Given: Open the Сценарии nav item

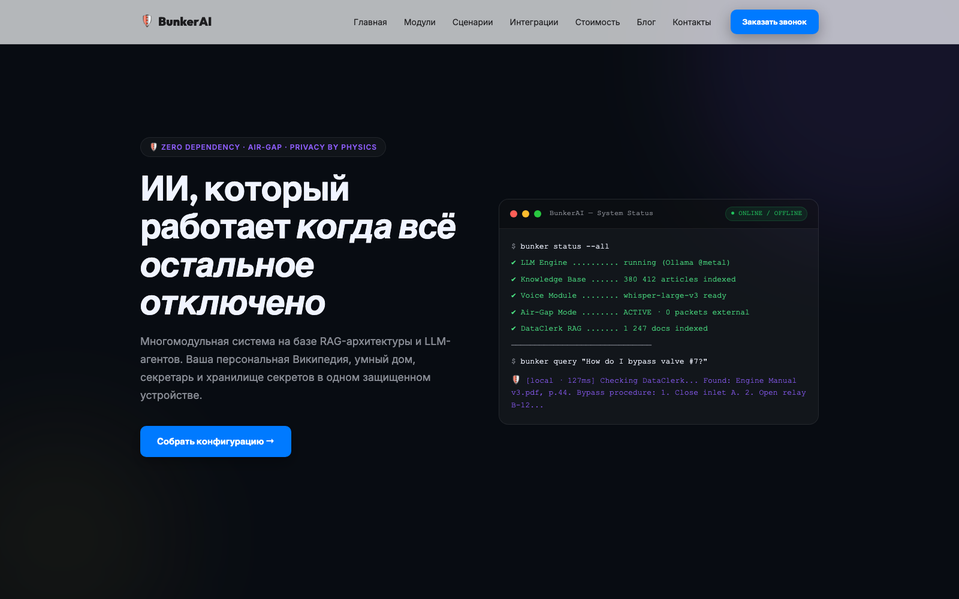Looking at the screenshot, I should 472,22.
